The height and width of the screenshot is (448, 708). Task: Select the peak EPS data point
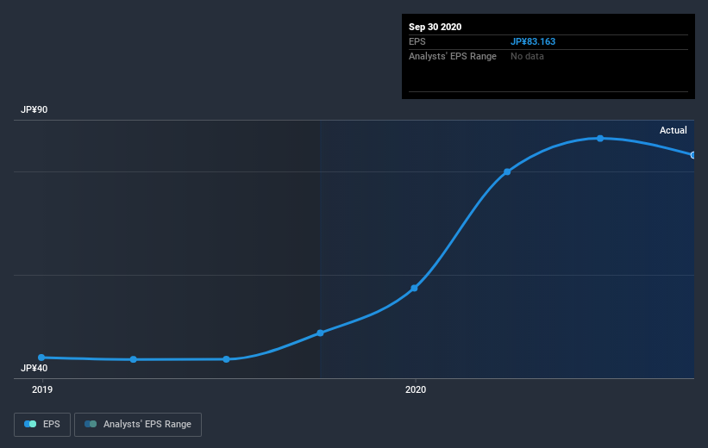point(600,139)
